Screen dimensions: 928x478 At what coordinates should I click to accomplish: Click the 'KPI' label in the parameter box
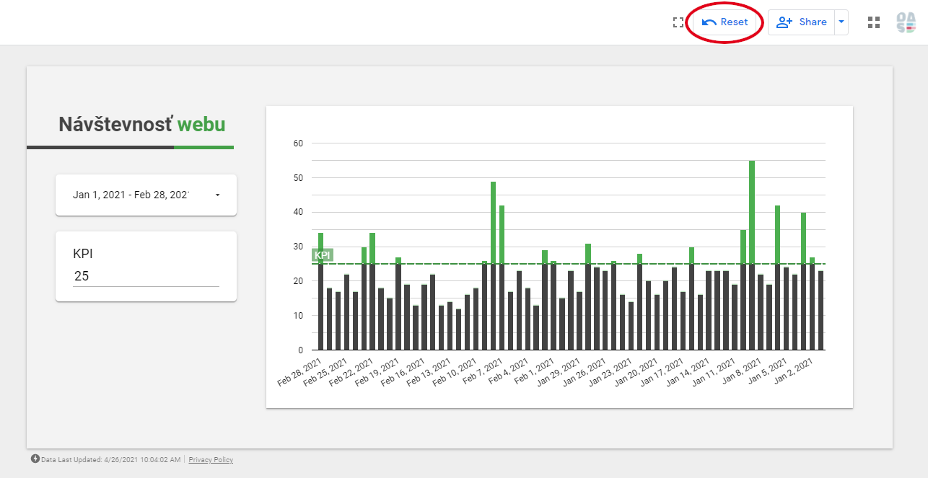(x=83, y=254)
